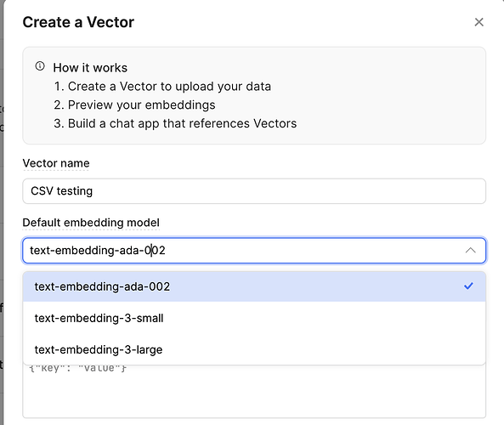
Task: Close the Create a Vector dialog
Action: point(479,22)
